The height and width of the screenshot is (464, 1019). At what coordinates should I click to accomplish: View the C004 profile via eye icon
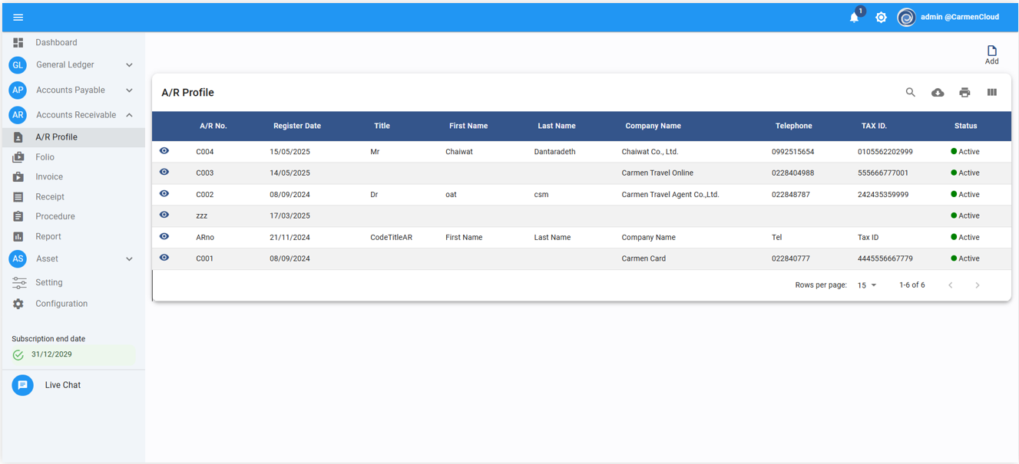[164, 151]
